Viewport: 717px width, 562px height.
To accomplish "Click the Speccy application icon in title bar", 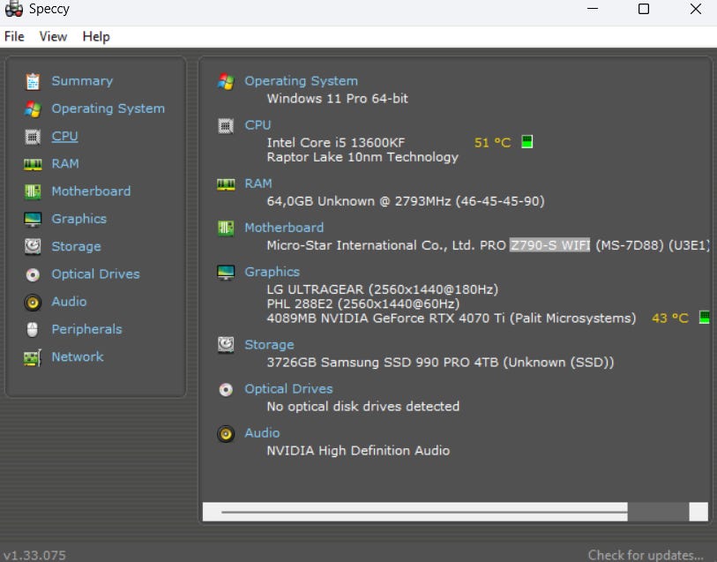I will [14, 9].
